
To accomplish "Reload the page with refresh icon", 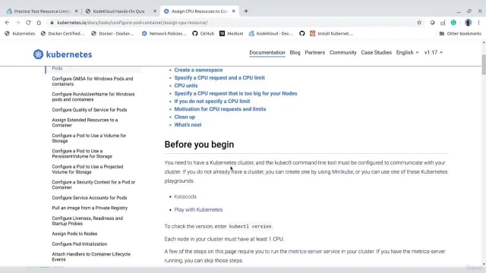I will click(x=28, y=23).
